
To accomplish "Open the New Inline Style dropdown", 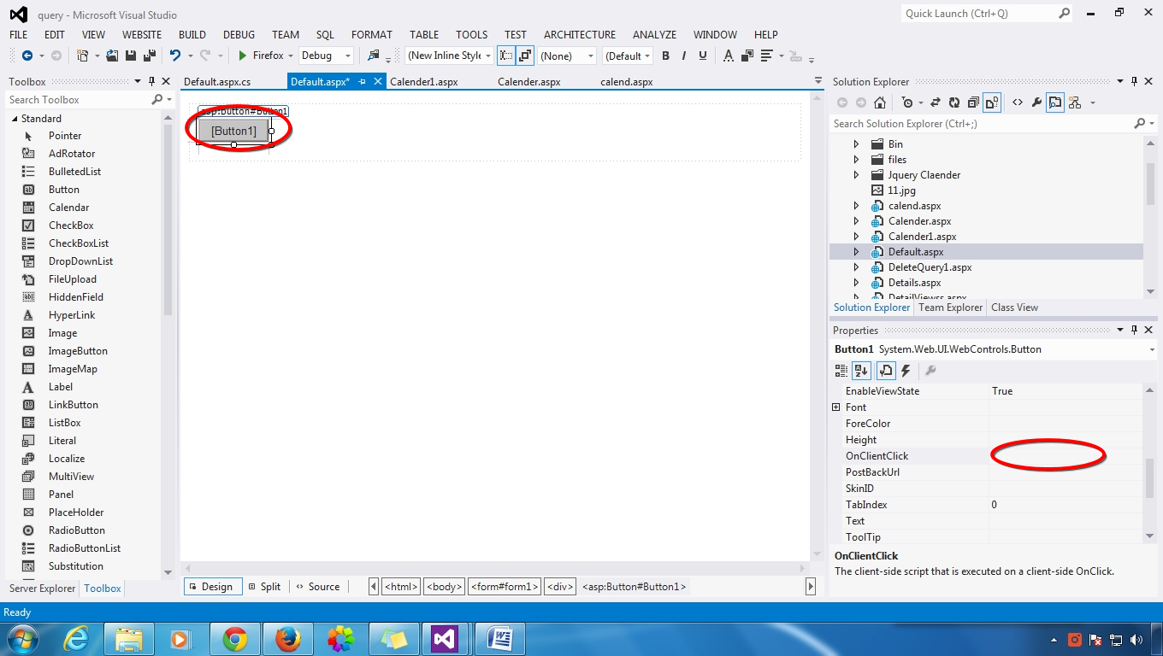I will click(488, 56).
